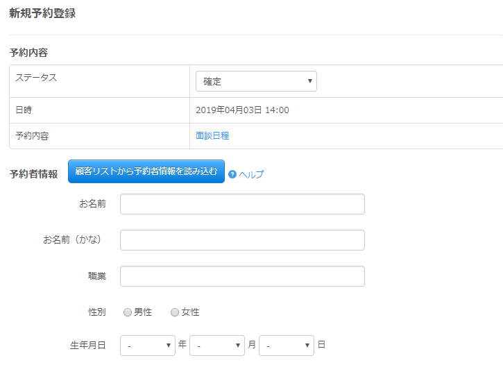Click the 新規予約登録 page heading
Viewport: 503px width, 365px height.
(42, 13)
